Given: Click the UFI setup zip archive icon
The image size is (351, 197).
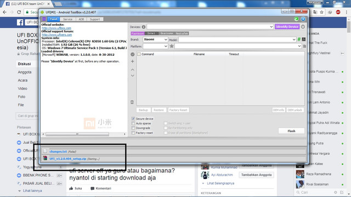Looking at the screenshot, I should coord(45,158).
